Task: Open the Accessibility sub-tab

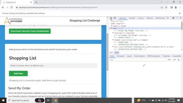Action: (x=177, y=56)
